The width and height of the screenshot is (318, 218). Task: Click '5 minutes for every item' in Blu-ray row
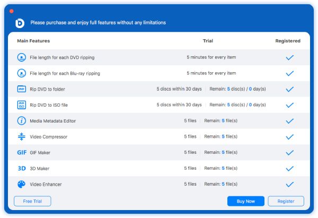211,73
